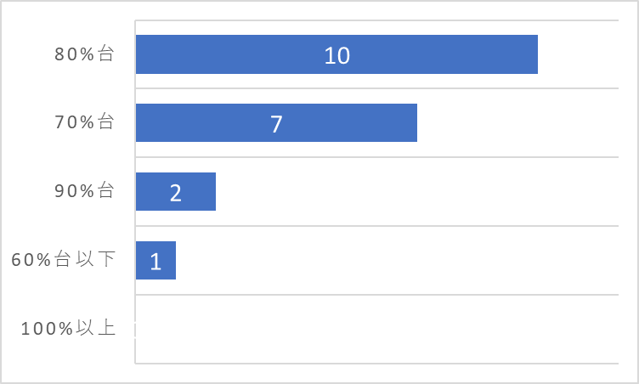This screenshot has height=384, width=639.
Task: Select gridline between 60%台以下 and 100%以上 rows
Action: [x=377, y=294]
